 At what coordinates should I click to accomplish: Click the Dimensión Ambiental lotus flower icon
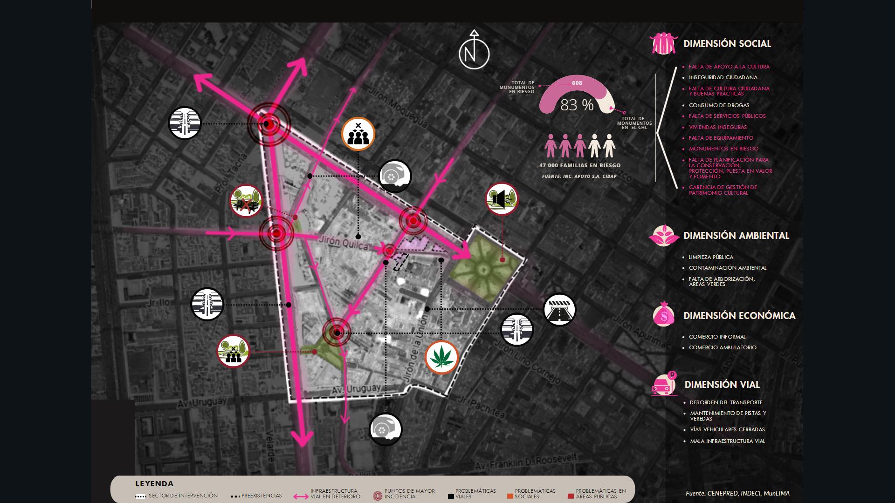coord(664,235)
